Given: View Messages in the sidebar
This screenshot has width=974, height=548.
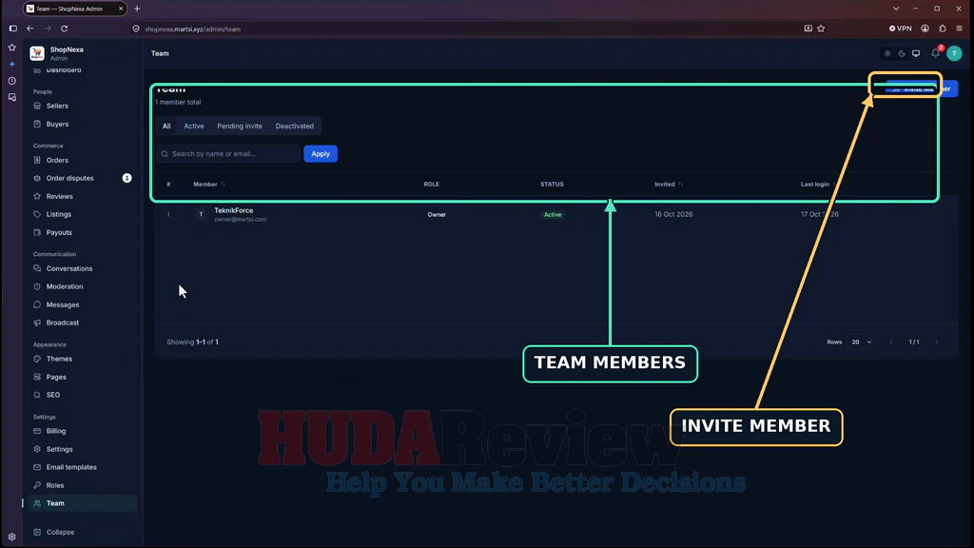Looking at the screenshot, I should (62, 304).
